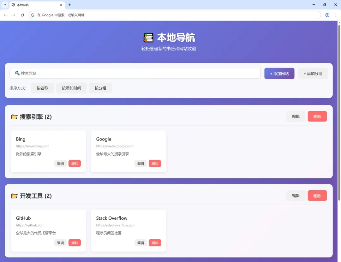Click the 轻松管理您的书签和网站收藏 subtitle

click(x=169, y=49)
